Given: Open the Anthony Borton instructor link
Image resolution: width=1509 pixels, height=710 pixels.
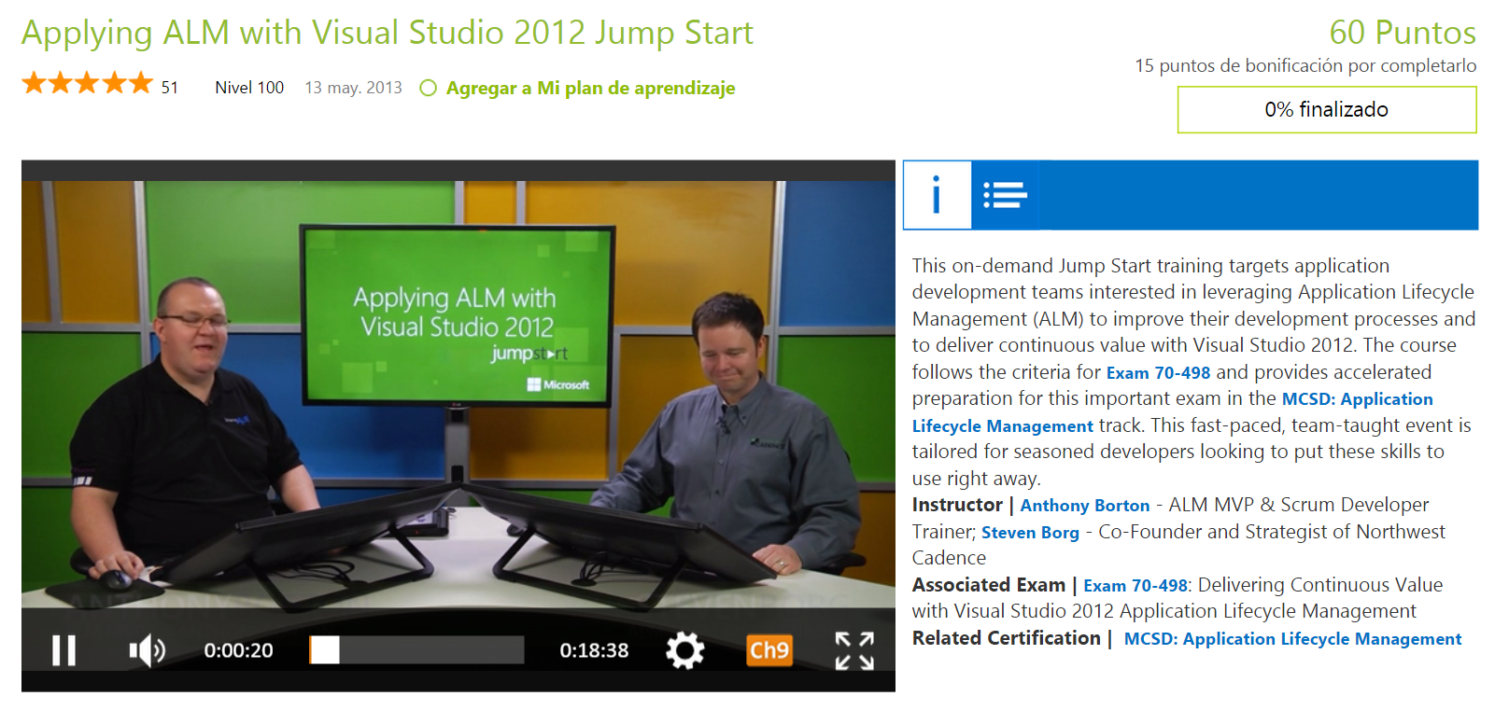Looking at the screenshot, I should coord(1084,506).
